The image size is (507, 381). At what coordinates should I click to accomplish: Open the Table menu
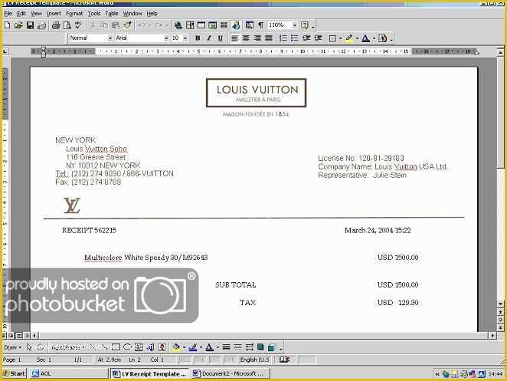(112, 14)
